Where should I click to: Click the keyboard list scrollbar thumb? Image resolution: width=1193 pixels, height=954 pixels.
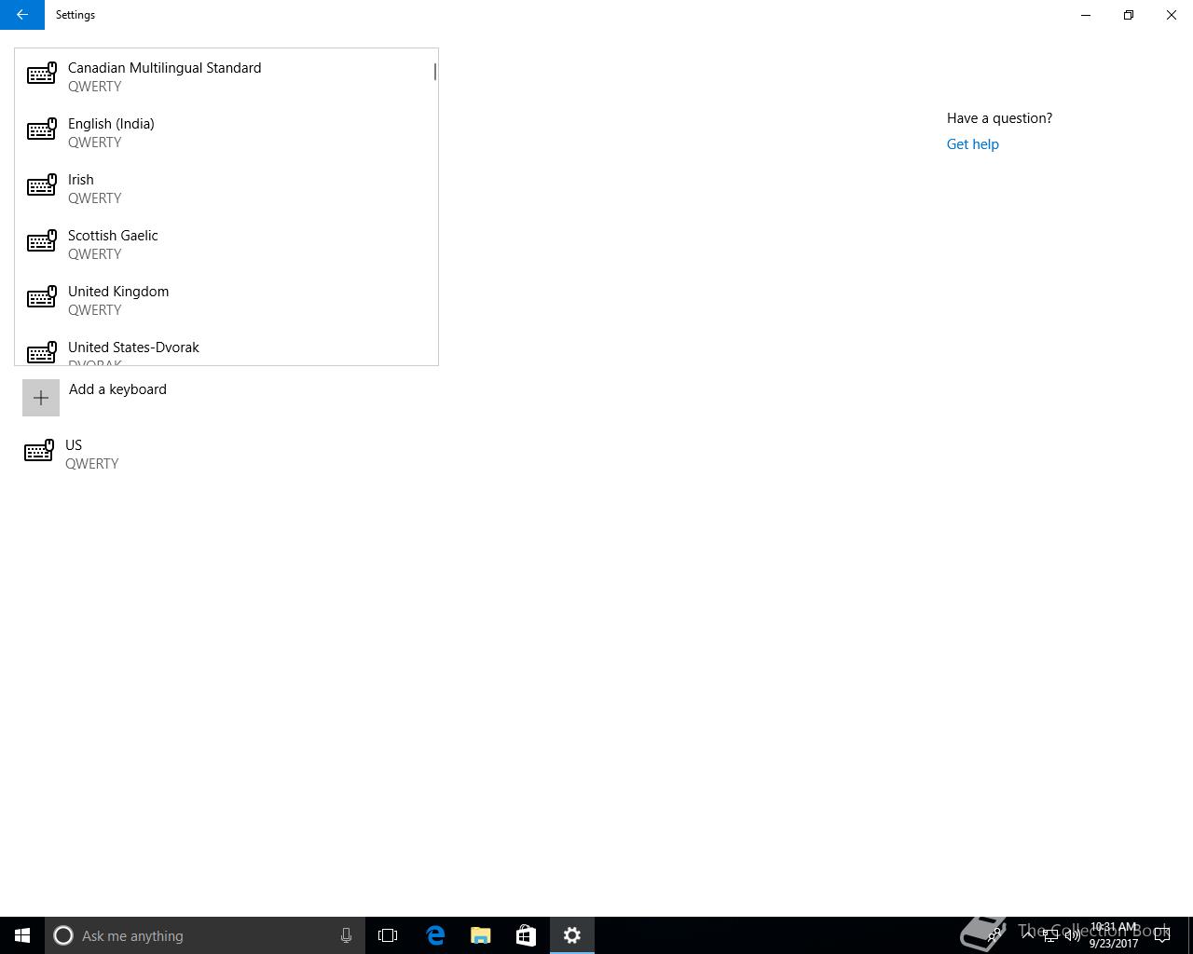coord(434,72)
